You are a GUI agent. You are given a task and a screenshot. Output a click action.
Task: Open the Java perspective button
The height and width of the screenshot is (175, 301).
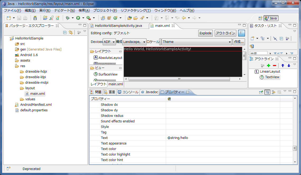(x=271, y=18)
